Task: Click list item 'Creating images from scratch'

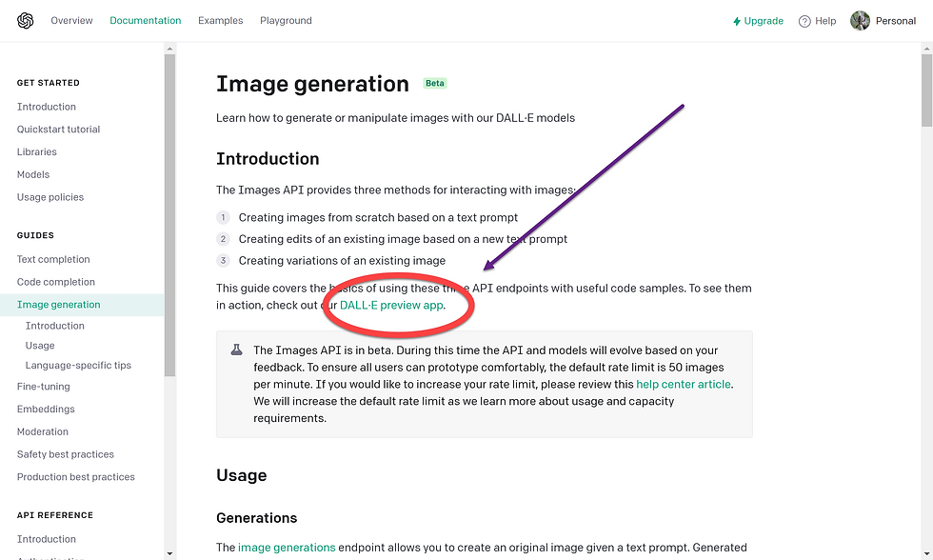Action: (379, 218)
